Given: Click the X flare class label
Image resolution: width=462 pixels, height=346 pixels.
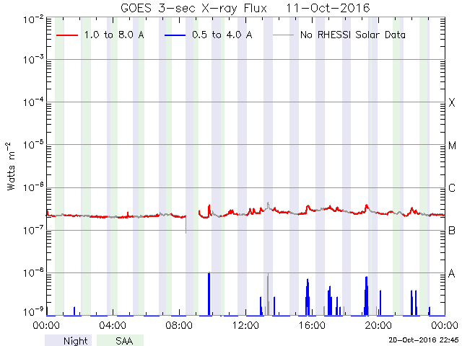Looking at the screenshot, I should click(x=452, y=103).
